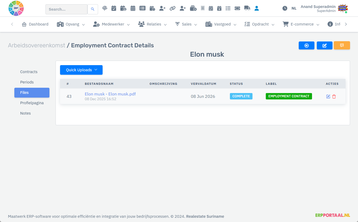Click the blue back arrow button

(306, 45)
